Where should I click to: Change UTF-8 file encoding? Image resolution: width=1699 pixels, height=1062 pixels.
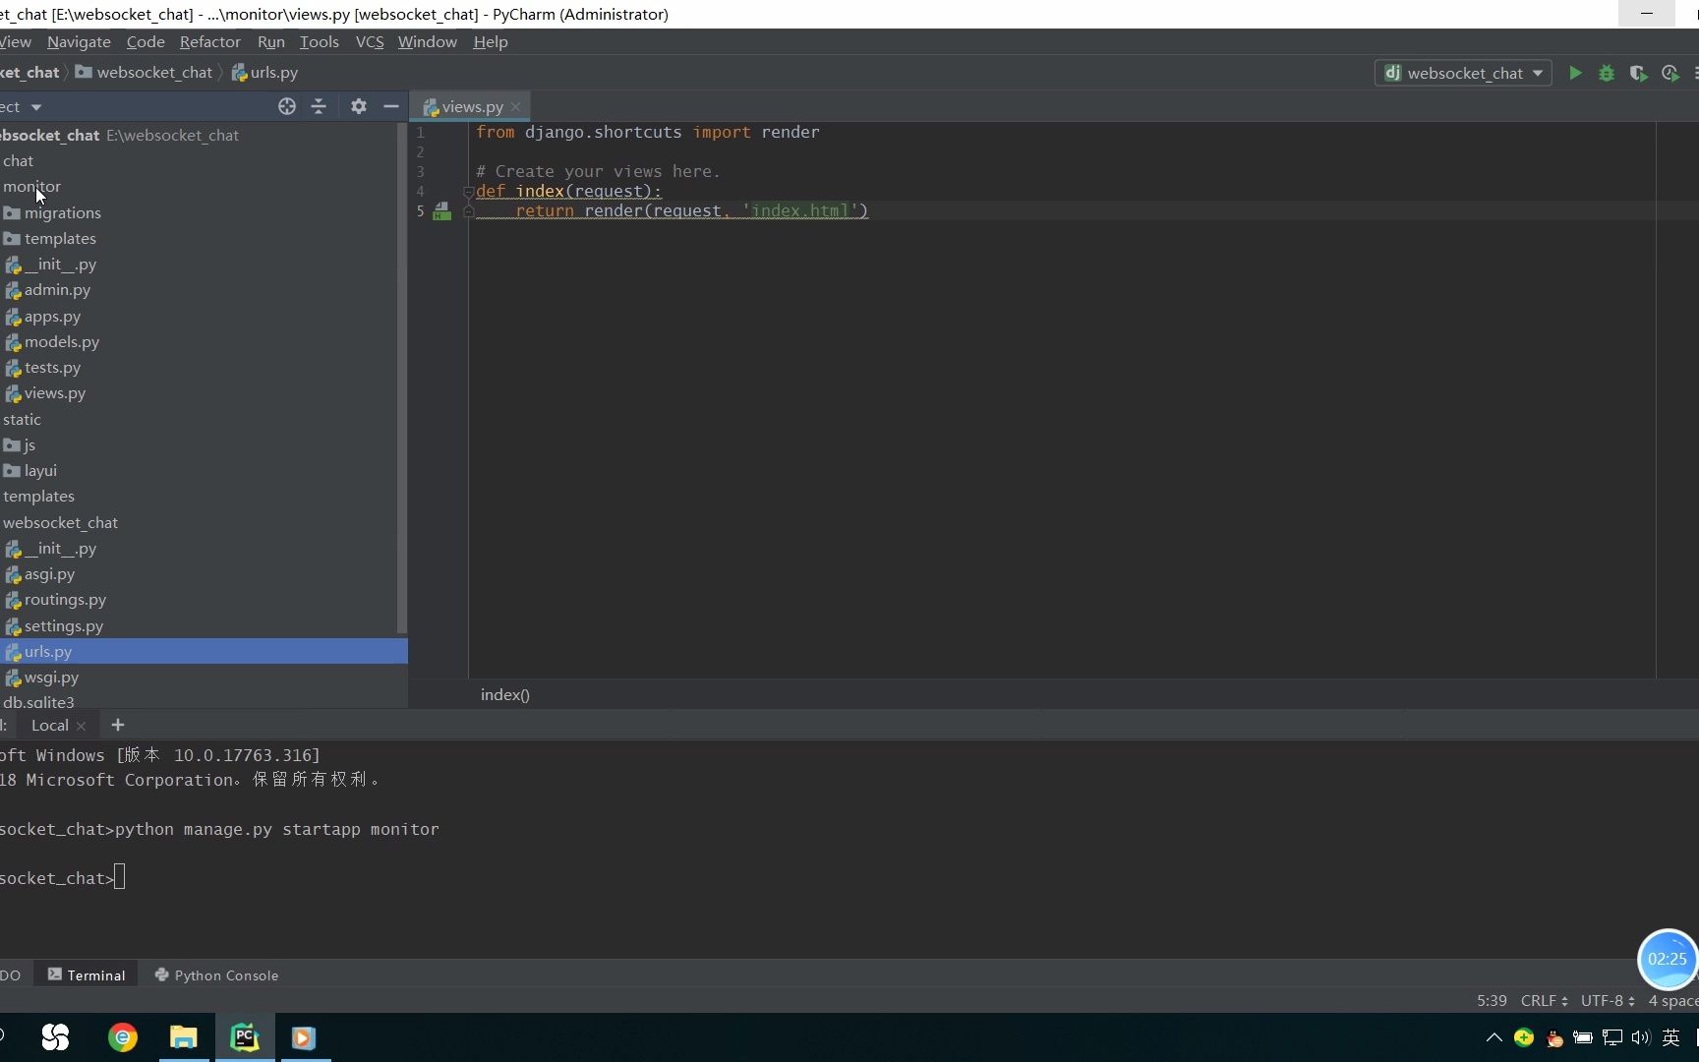point(1605,1000)
